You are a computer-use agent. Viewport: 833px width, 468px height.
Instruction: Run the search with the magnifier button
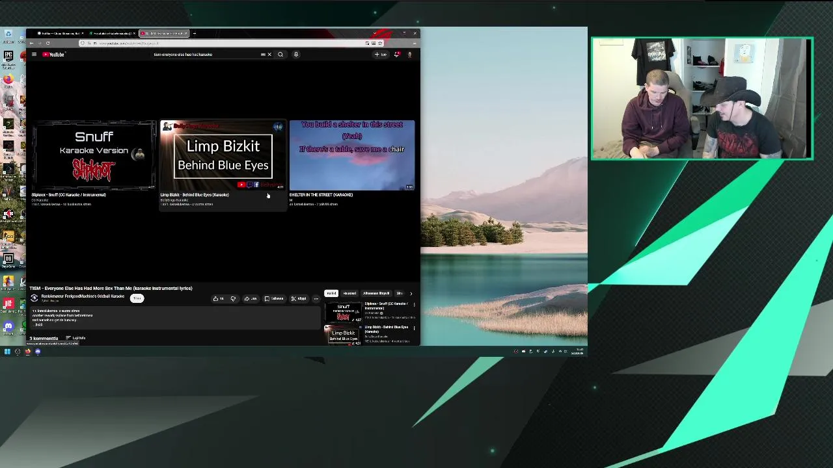pyautogui.click(x=280, y=55)
